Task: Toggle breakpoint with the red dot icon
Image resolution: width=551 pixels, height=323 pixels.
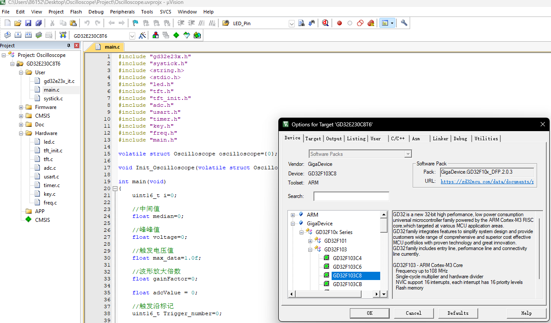Action: coord(339,23)
